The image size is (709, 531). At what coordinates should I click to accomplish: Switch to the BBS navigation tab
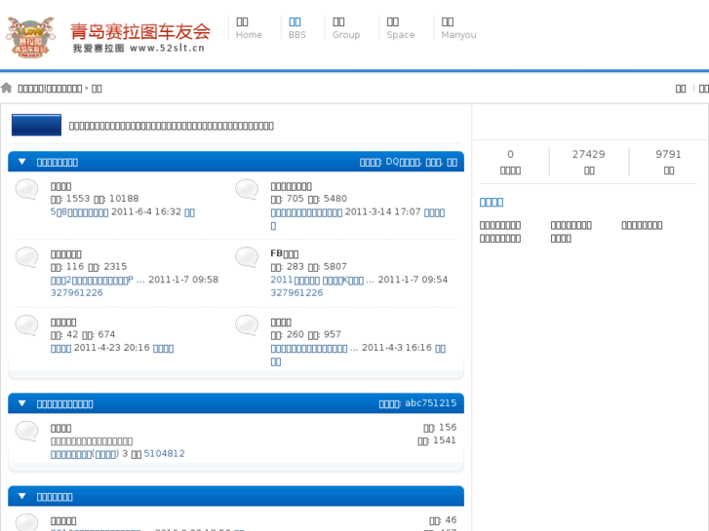click(x=297, y=28)
